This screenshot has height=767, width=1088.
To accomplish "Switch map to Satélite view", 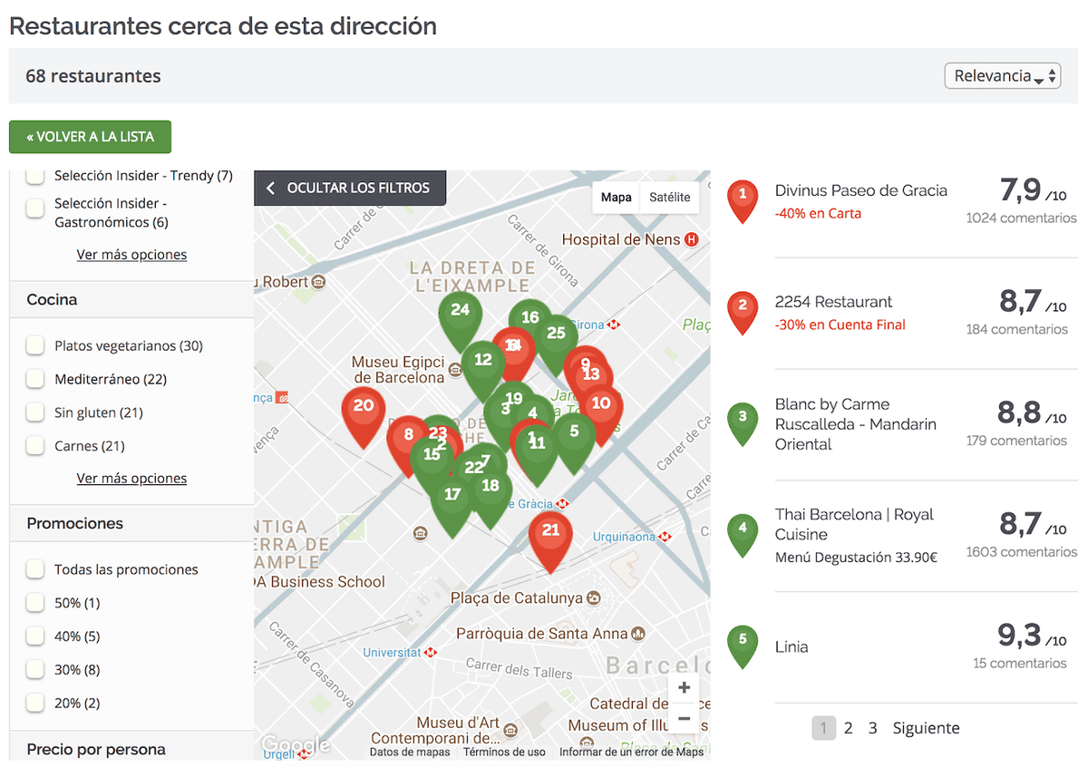I will tap(669, 197).
